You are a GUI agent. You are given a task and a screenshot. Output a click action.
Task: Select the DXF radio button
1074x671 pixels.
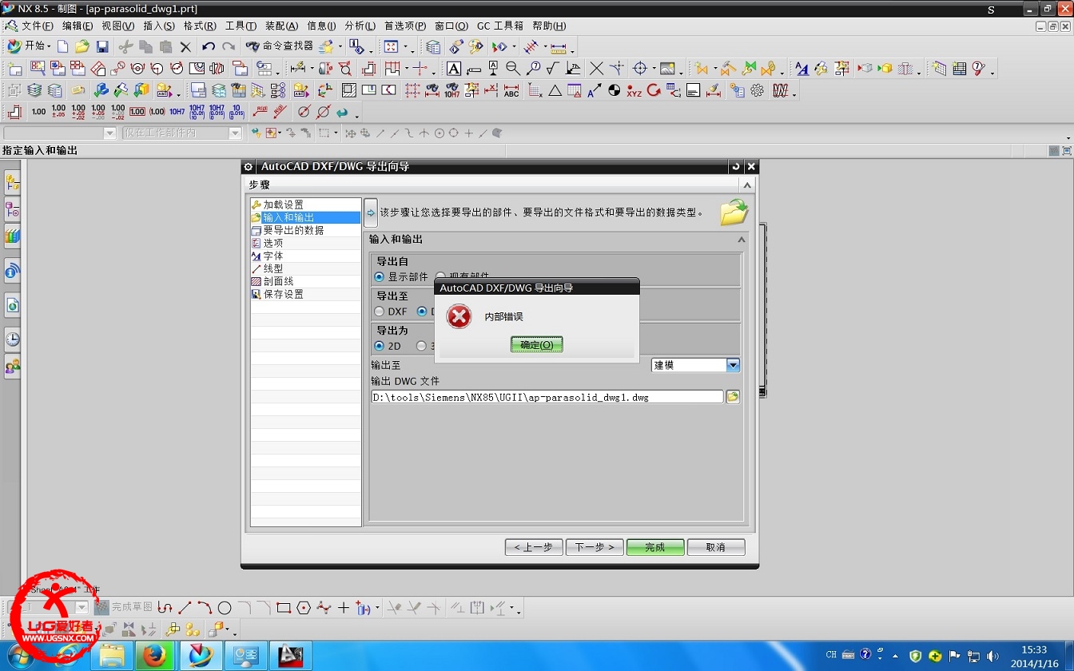click(380, 312)
